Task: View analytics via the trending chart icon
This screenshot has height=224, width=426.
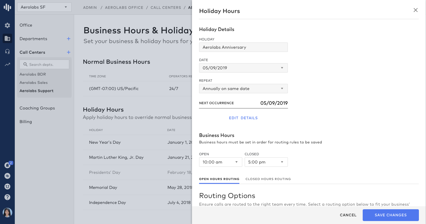Action: [x=7, y=64]
